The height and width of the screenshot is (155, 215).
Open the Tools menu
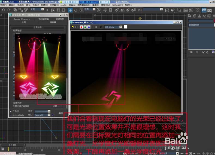point(20,5)
